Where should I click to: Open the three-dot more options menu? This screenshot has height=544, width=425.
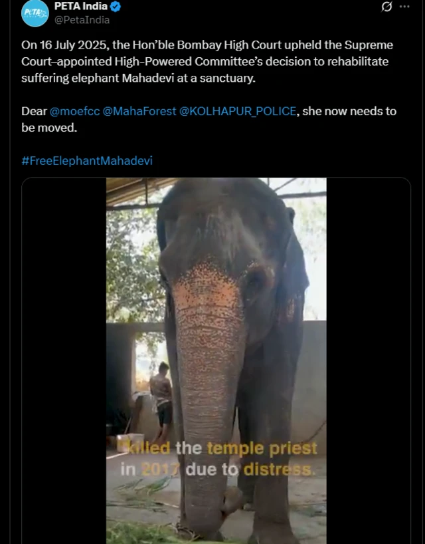tap(404, 7)
